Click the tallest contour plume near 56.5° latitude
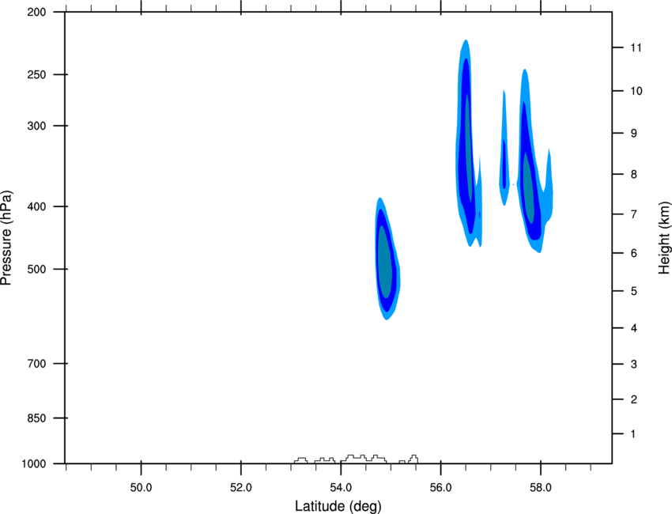 click(467, 146)
